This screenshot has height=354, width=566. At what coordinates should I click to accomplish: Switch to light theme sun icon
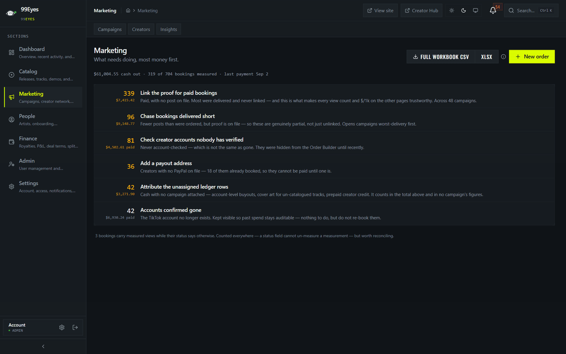click(x=452, y=10)
